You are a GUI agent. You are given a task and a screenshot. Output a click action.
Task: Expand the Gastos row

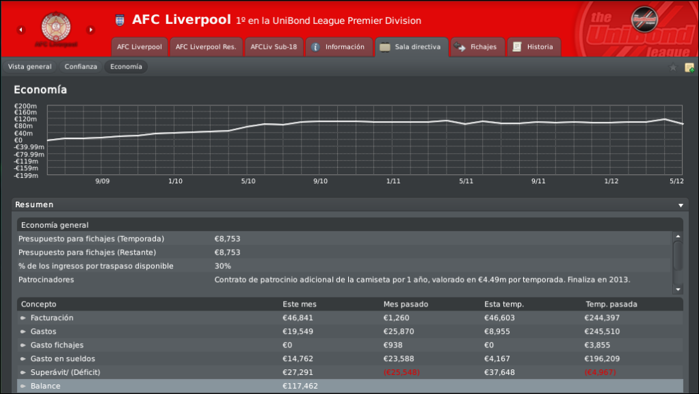pos(23,332)
